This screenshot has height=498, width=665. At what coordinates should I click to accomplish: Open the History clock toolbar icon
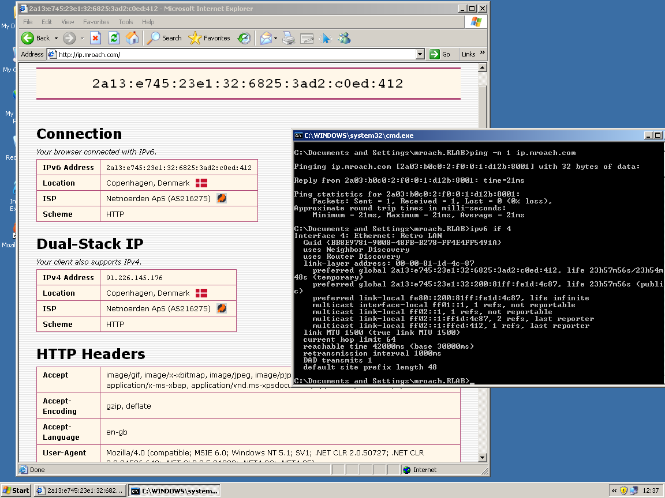tap(244, 38)
